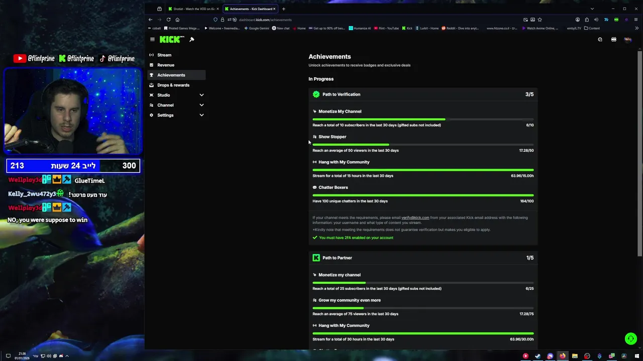Go to Revenue in the sidebar
Image resolution: width=643 pixels, height=361 pixels.
coord(176,65)
